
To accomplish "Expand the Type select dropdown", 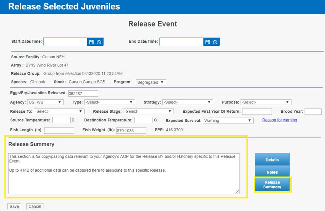I will [x=109, y=102].
